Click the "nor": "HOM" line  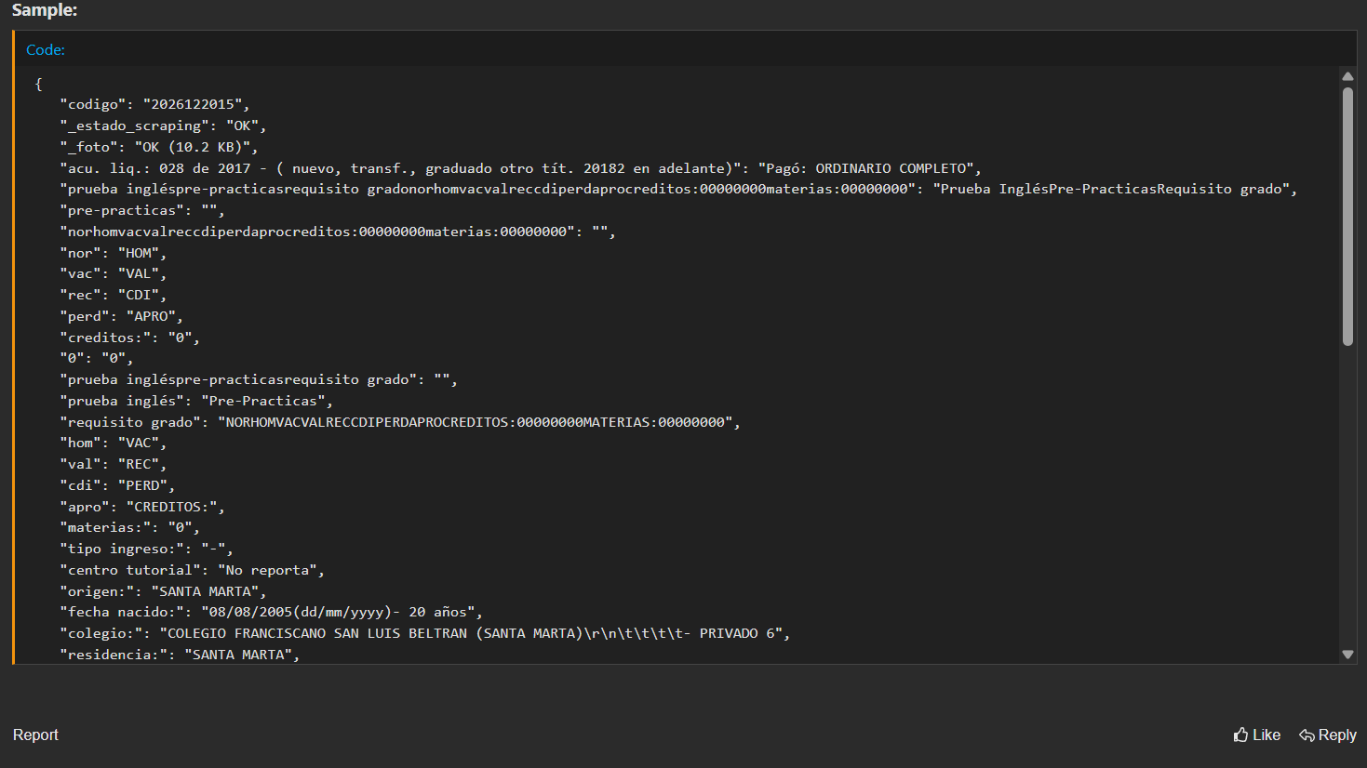(114, 253)
